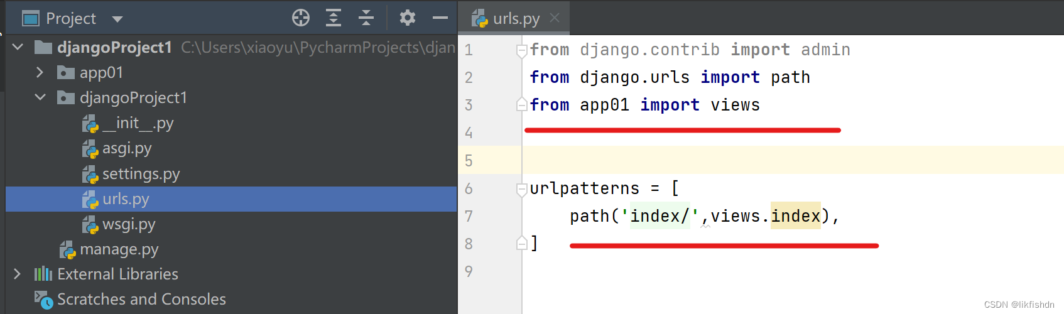
Task: Click the manage.py Python file icon
Action: pos(68,249)
